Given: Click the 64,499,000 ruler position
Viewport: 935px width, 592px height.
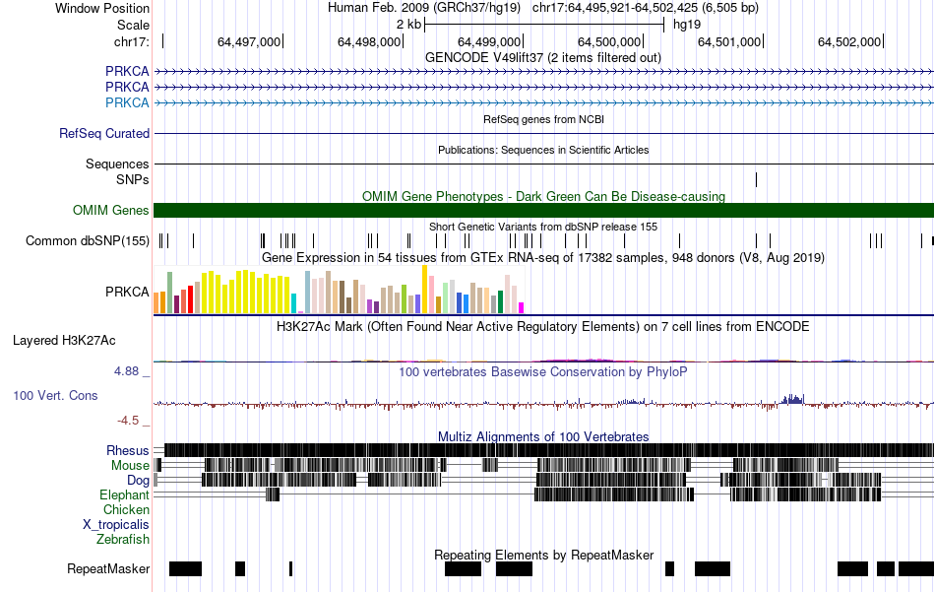Looking at the screenshot, I should click(x=489, y=41).
